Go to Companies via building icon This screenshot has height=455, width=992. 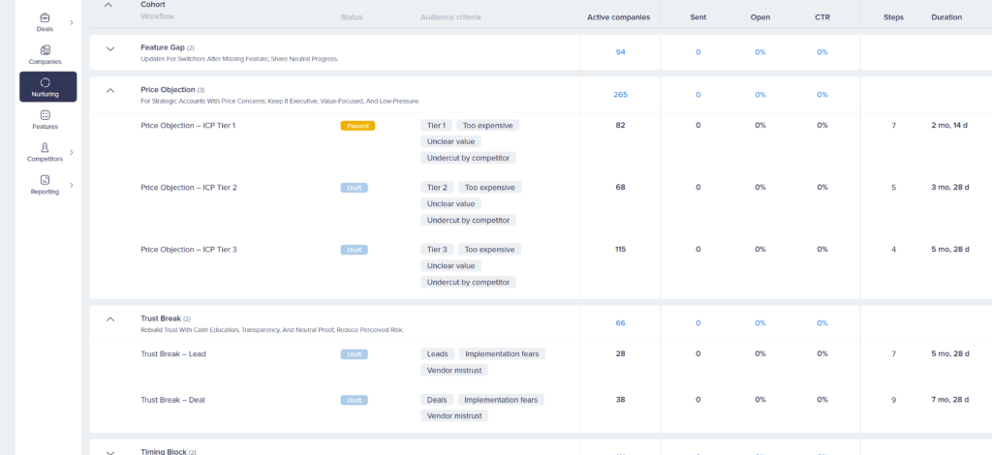pos(46,54)
